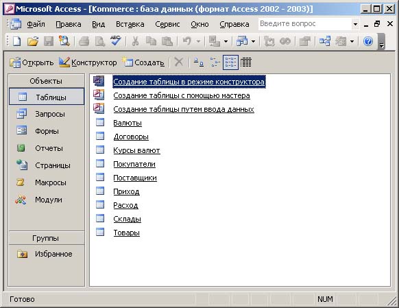The width and height of the screenshot is (399, 308).
Task: Switch to small icons view
Action: (x=215, y=62)
